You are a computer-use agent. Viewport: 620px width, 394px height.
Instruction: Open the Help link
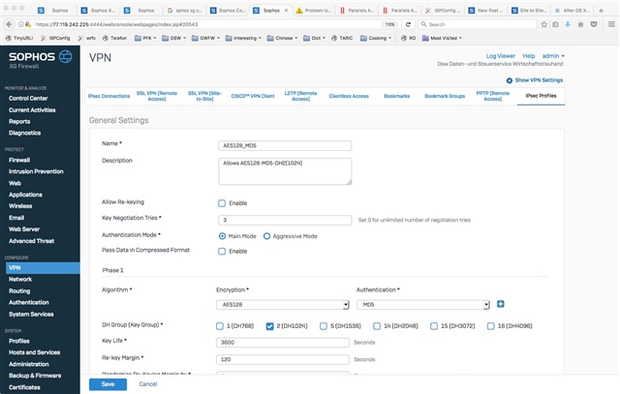529,56
